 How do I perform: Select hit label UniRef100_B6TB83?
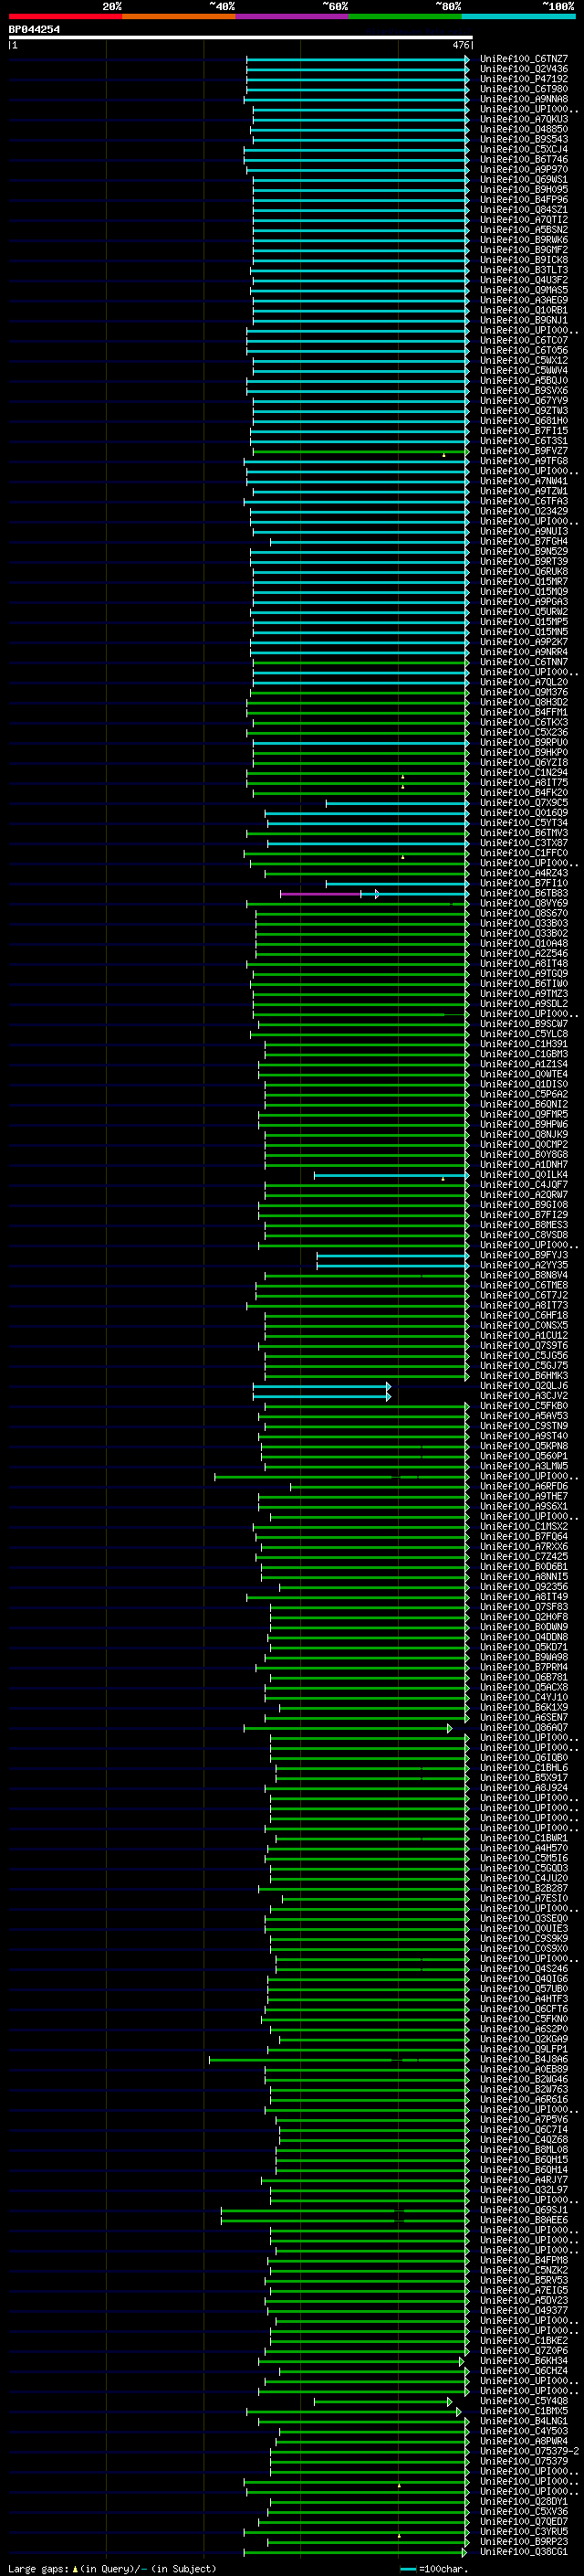(x=523, y=893)
